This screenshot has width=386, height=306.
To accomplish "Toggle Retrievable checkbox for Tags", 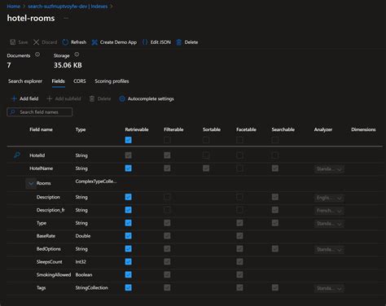I will click(x=129, y=287).
